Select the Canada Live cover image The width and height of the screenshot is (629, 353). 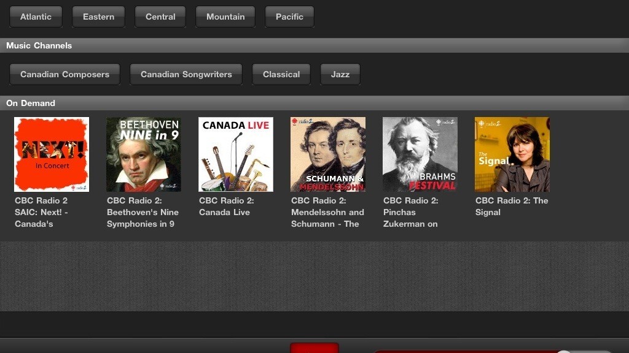click(x=236, y=154)
